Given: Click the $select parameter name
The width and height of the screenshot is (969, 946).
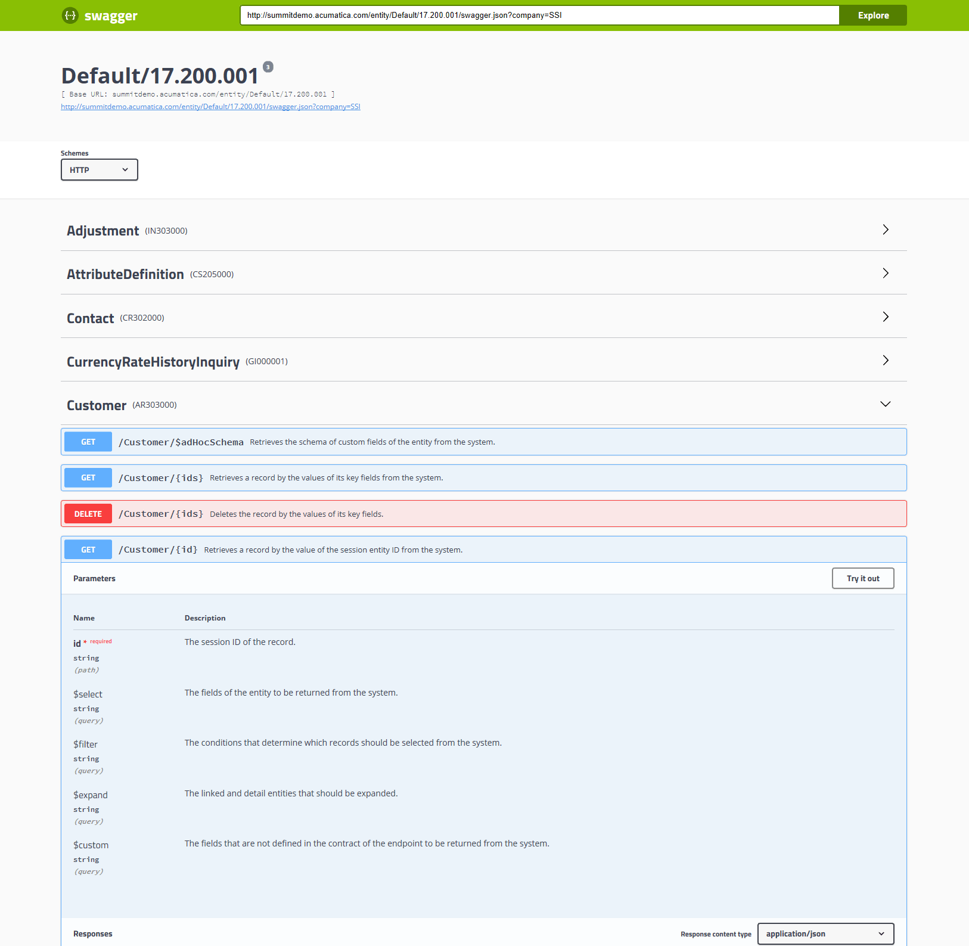Looking at the screenshot, I should (x=88, y=694).
